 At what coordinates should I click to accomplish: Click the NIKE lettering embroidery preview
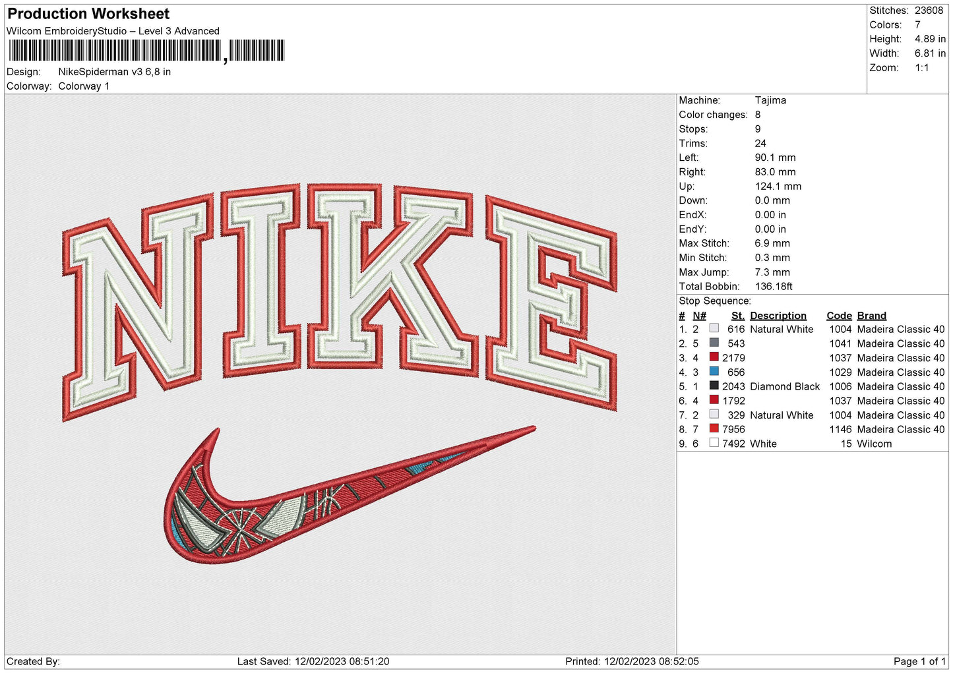click(x=340, y=302)
